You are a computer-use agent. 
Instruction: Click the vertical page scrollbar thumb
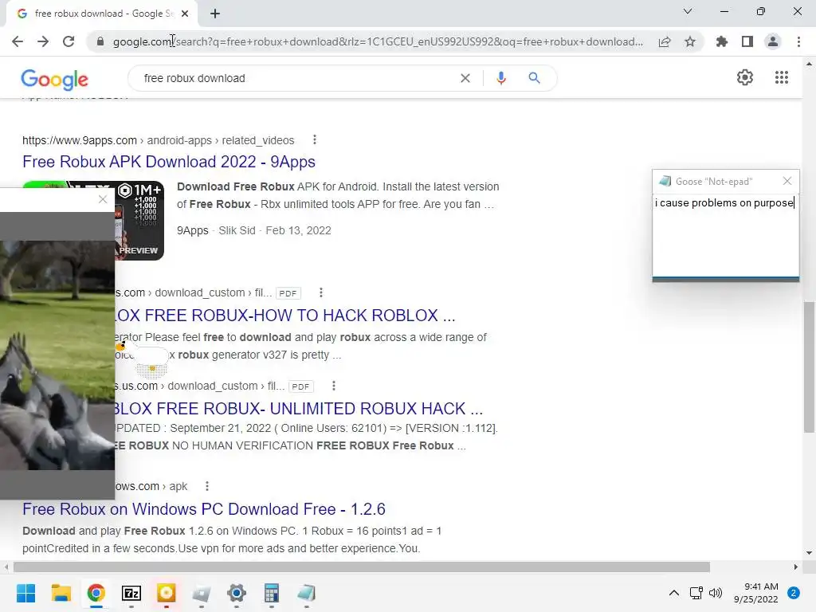click(x=809, y=367)
